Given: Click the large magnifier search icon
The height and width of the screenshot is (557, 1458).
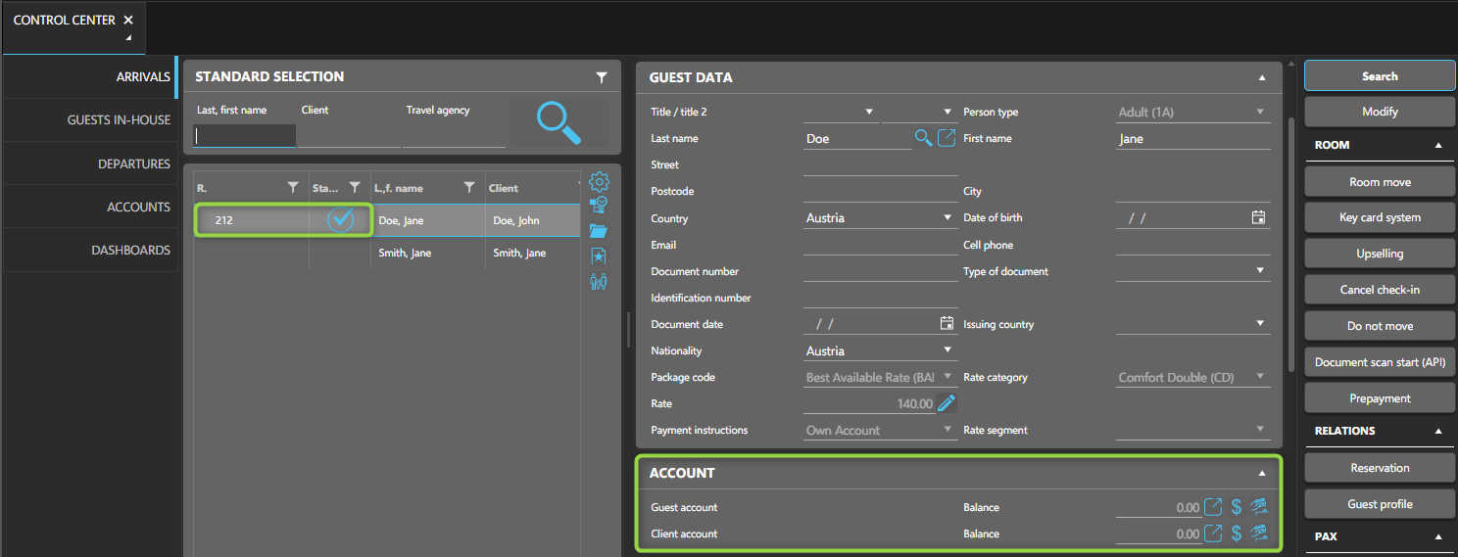Looking at the screenshot, I should click(x=559, y=123).
